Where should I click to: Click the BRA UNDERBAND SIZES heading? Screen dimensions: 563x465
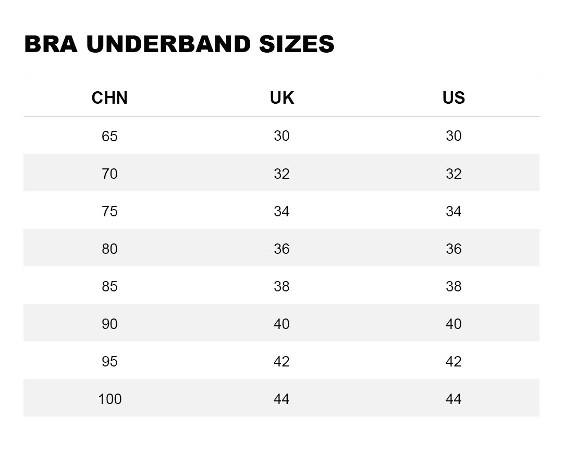click(x=179, y=44)
